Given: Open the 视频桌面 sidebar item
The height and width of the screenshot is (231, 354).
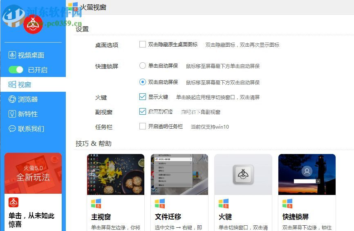Looking at the screenshot, I should [x=27, y=55].
